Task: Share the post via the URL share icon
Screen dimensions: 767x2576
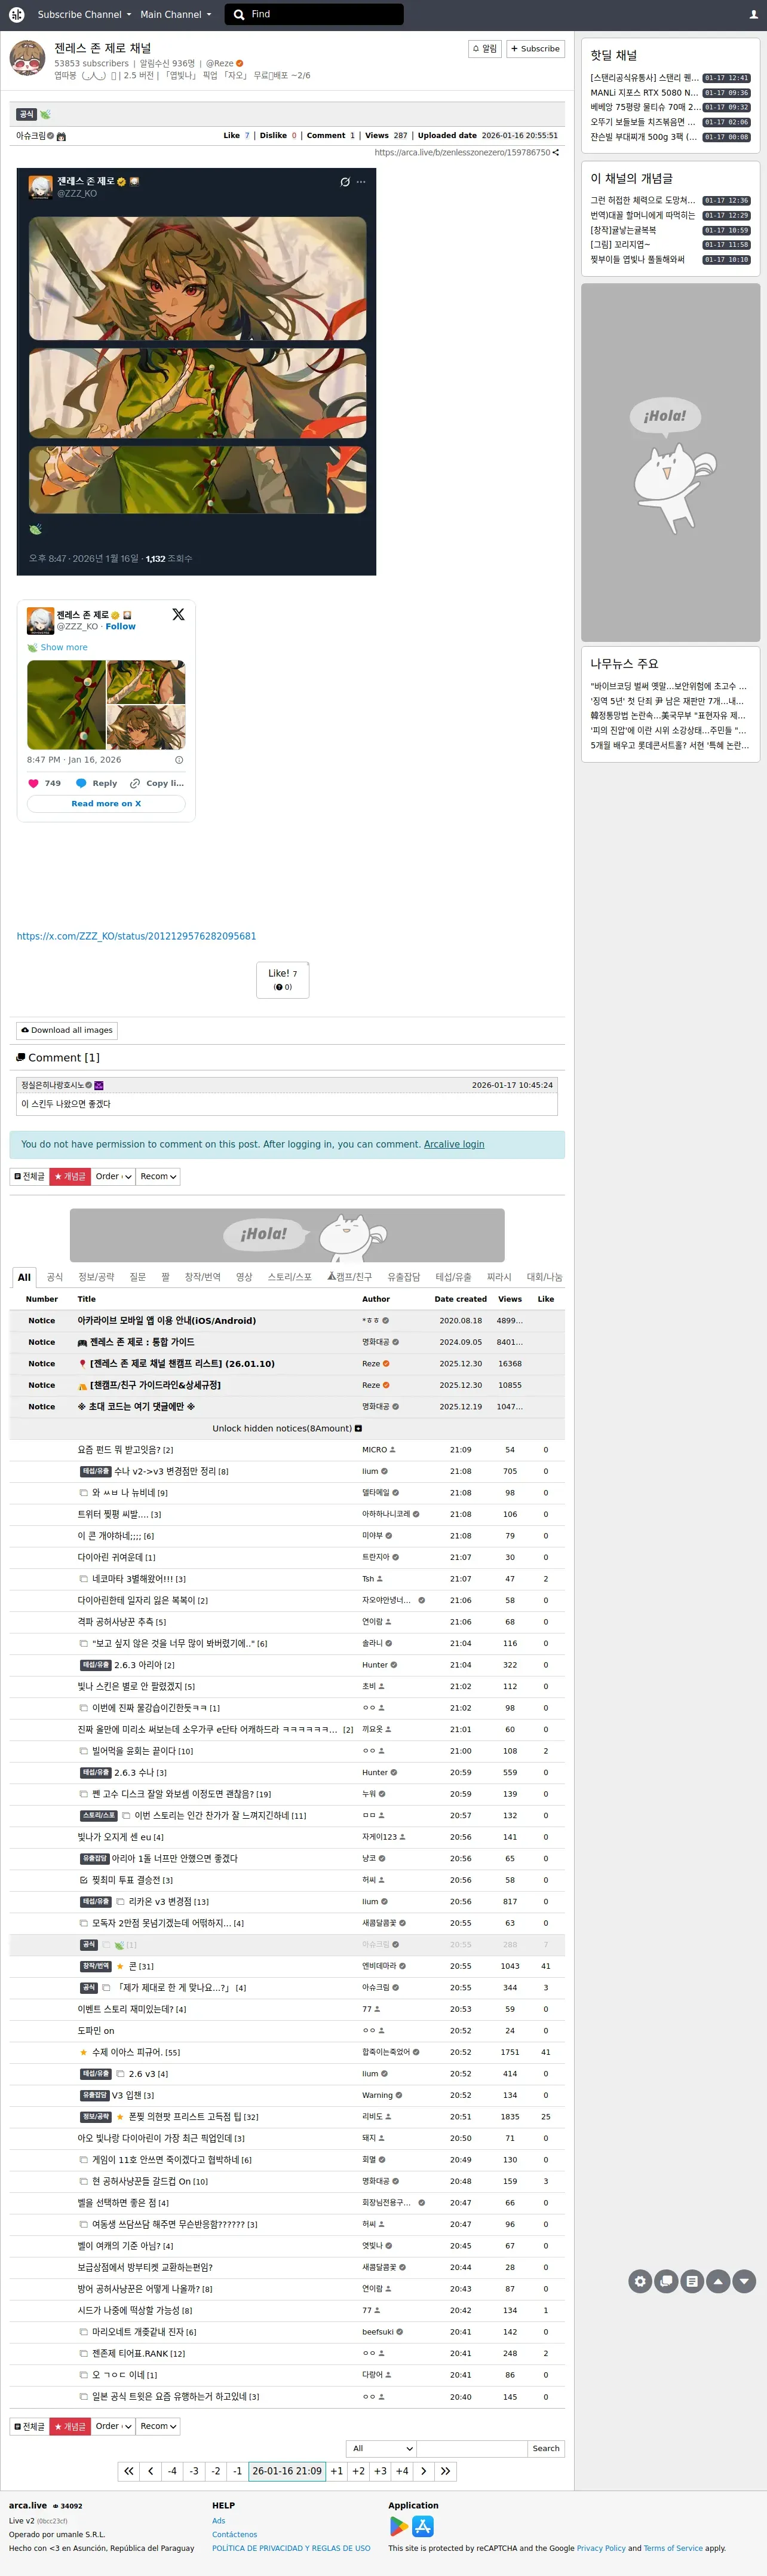Action: tap(556, 153)
